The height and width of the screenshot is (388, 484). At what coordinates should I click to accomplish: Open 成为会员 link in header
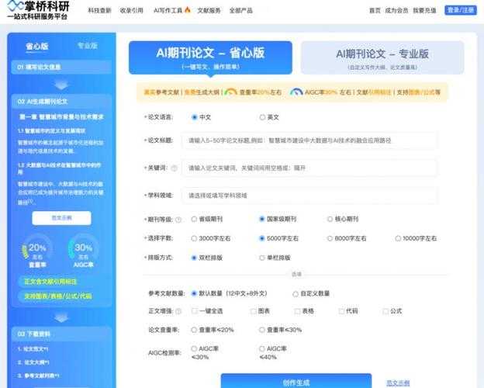pos(396,11)
